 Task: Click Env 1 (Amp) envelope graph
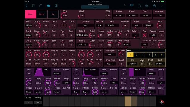43,73
